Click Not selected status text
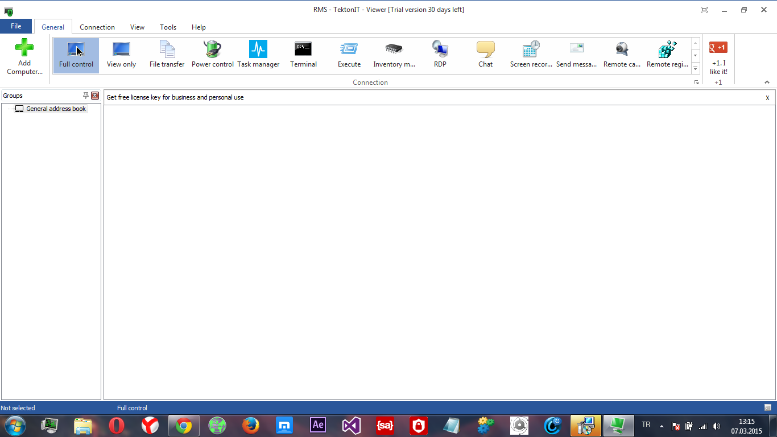This screenshot has height=437, width=777. tap(18, 408)
